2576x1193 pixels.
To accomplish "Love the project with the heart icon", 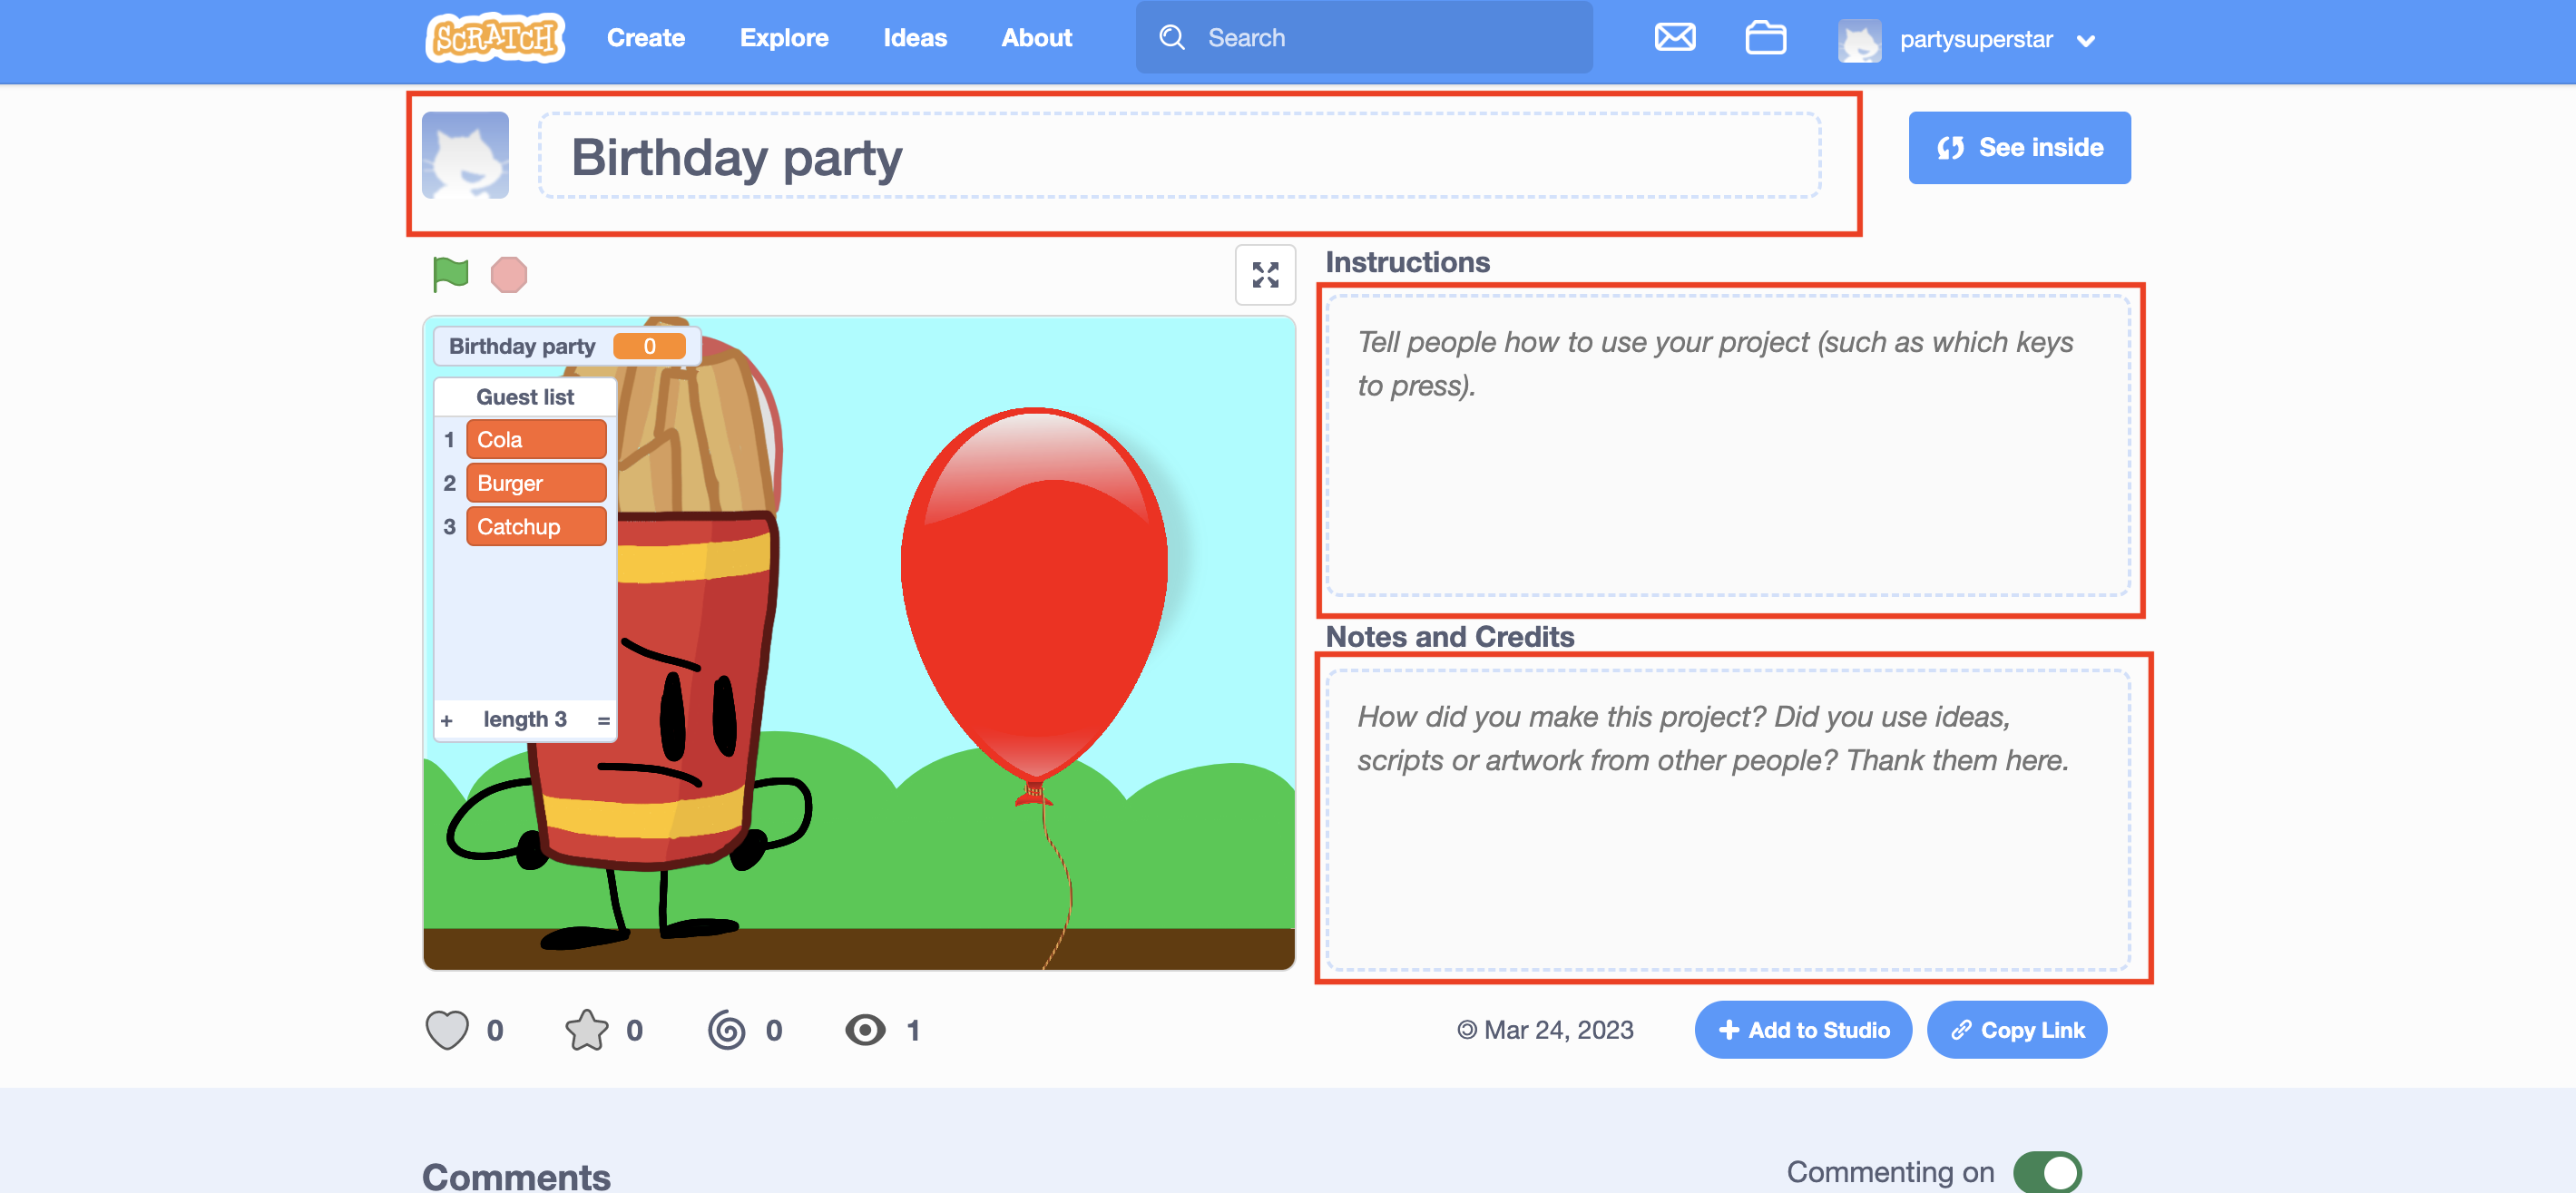I will click(x=447, y=1029).
